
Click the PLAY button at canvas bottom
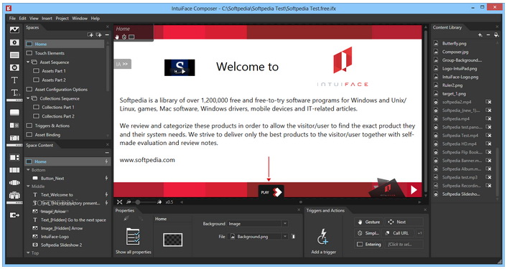pyautogui.click(x=271, y=192)
